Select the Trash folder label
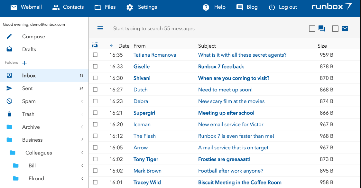Image resolution: width=361 pixels, height=188 pixels. [x=28, y=114]
